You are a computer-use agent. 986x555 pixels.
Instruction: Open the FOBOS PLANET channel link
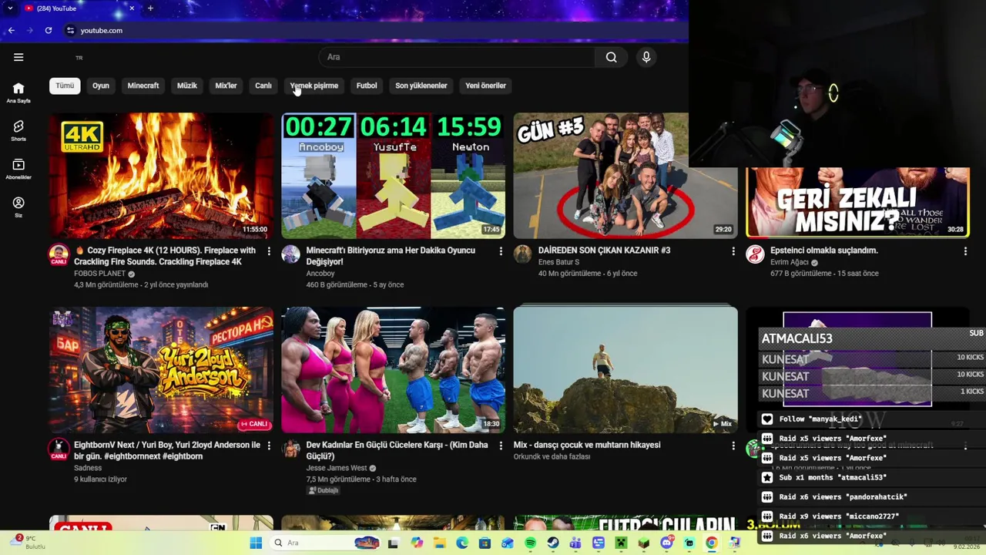(100, 274)
